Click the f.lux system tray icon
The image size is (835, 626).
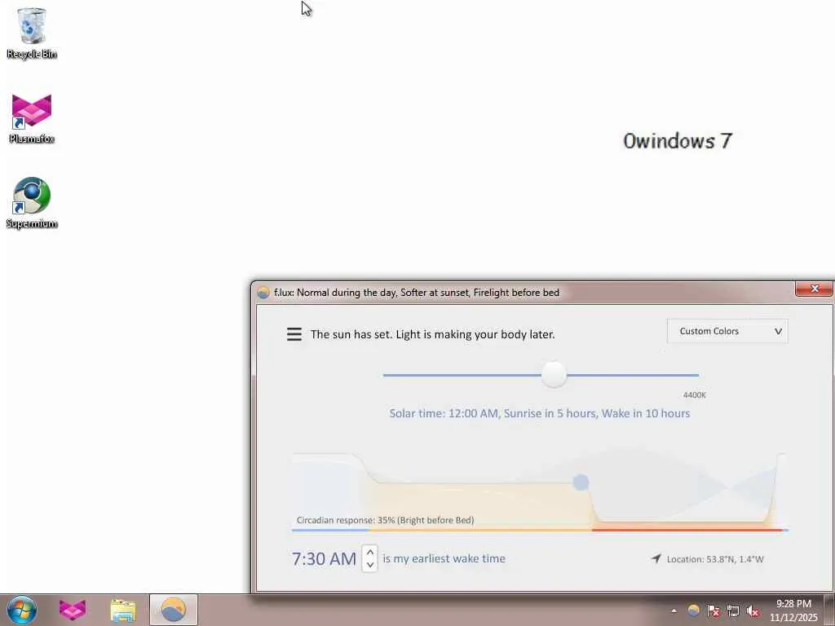tap(693, 610)
